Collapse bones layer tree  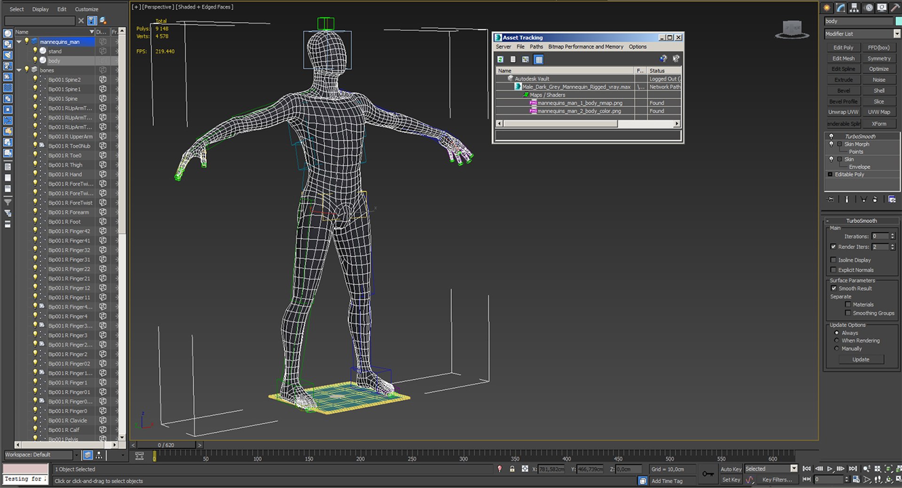click(x=19, y=70)
